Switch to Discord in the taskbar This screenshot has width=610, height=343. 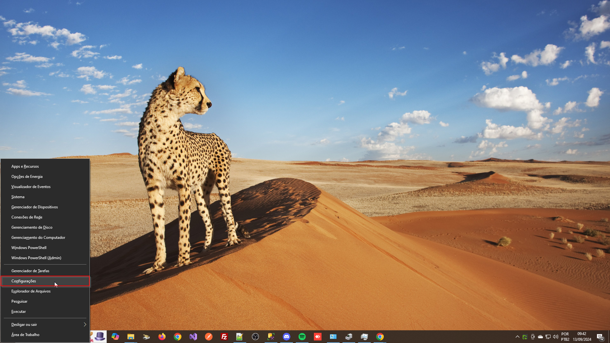click(x=286, y=337)
